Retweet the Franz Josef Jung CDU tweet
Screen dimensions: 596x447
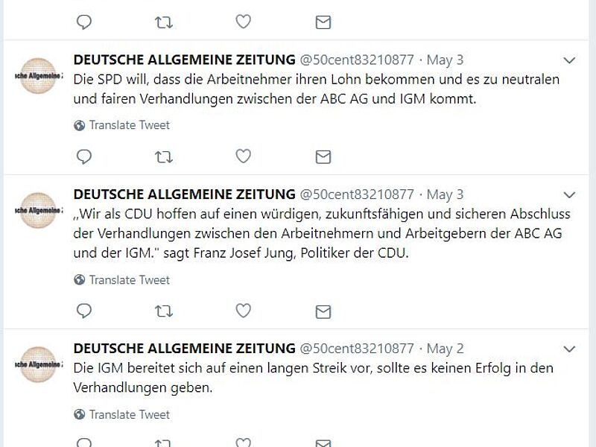click(163, 311)
